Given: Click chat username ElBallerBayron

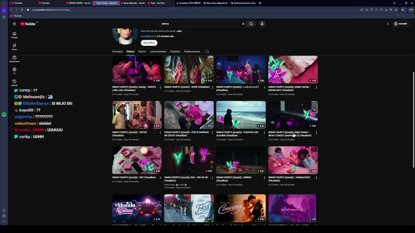Looking at the screenshot, I should [36, 103].
